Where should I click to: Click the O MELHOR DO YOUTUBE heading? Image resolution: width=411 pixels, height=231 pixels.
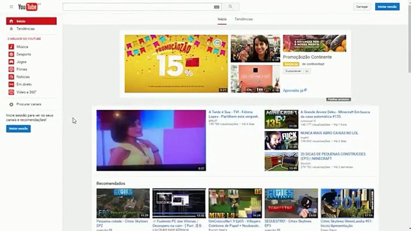24,39
